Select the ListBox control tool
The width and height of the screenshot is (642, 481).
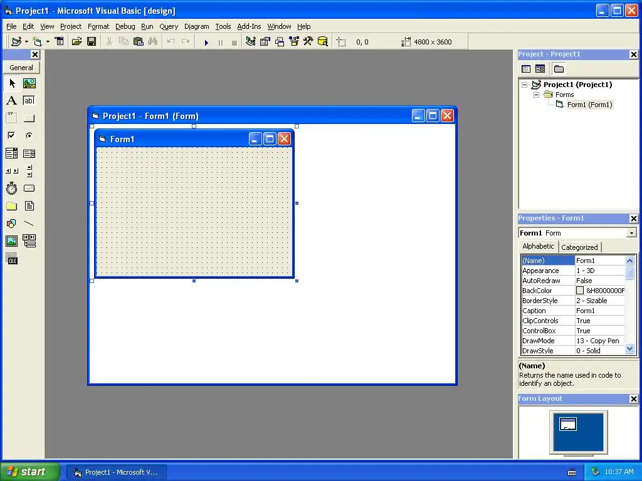pos(29,153)
